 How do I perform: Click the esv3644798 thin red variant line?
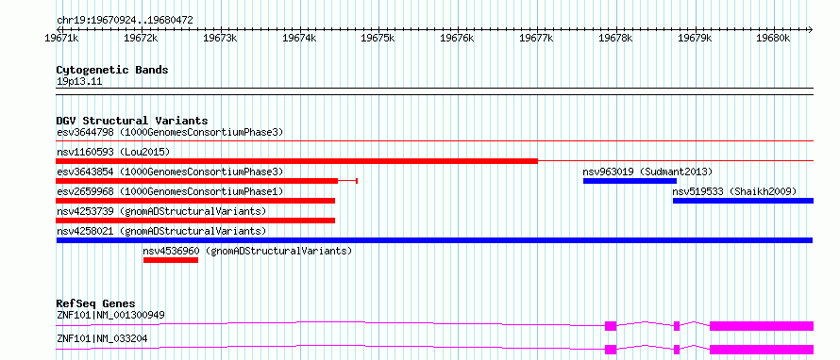(x=434, y=141)
